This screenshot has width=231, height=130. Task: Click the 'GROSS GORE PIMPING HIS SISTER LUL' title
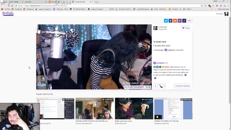click(x=92, y=121)
